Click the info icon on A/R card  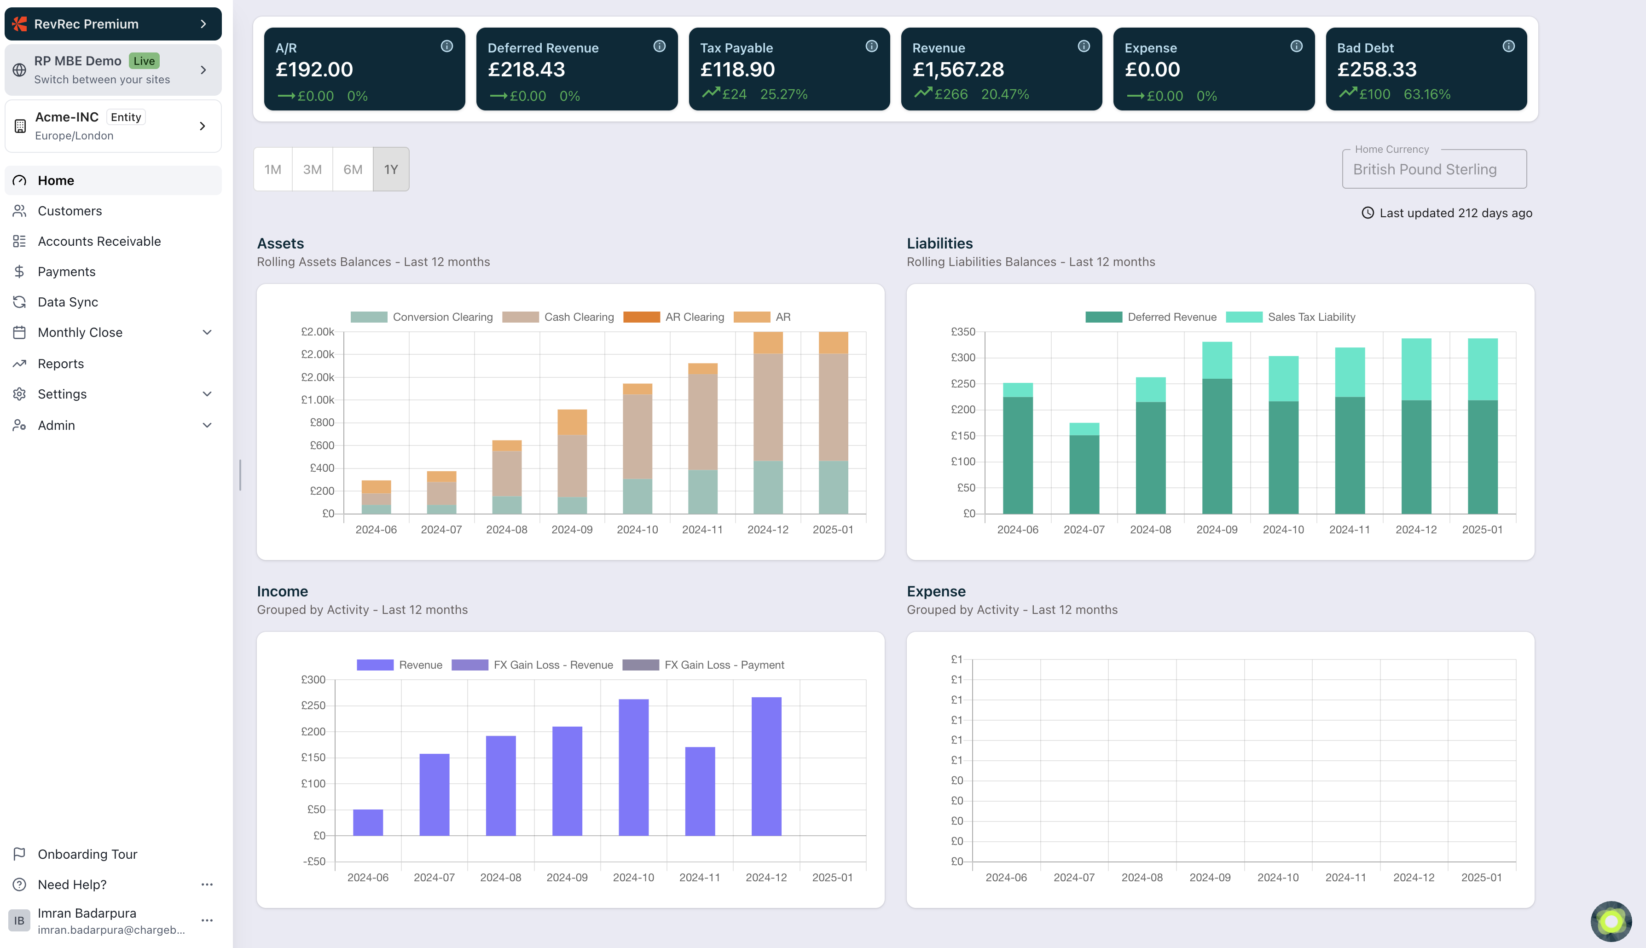coord(446,46)
